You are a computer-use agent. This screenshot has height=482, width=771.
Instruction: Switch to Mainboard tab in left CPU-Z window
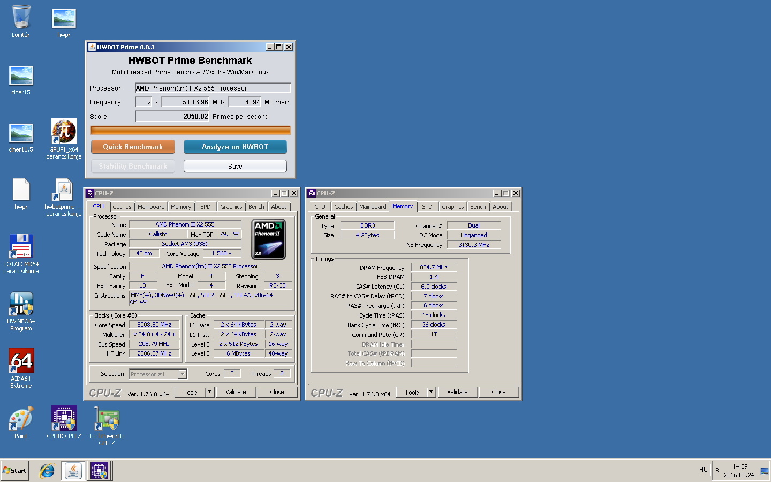(x=151, y=207)
